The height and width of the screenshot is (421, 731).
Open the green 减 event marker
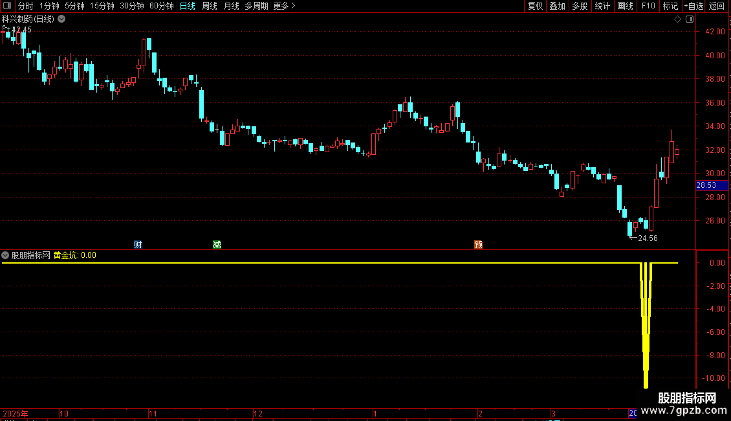[217, 245]
